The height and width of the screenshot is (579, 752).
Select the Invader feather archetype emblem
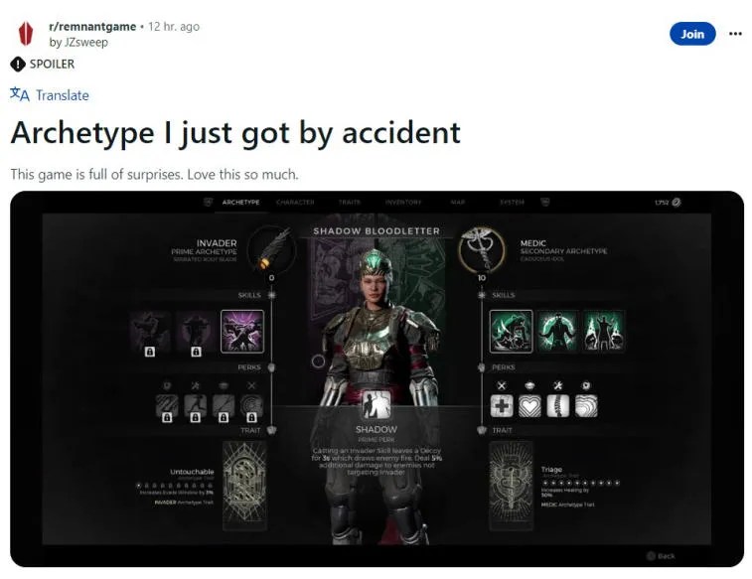(x=273, y=249)
